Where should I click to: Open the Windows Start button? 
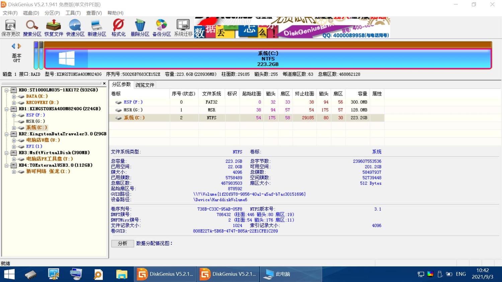[x=9, y=274]
